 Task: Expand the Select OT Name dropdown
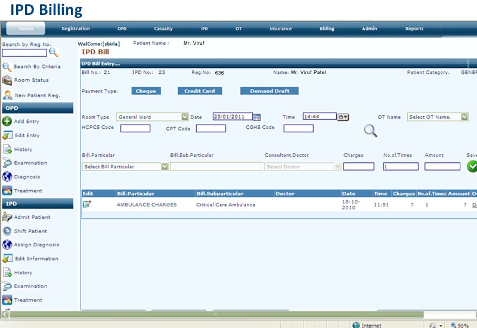pos(464,117)
